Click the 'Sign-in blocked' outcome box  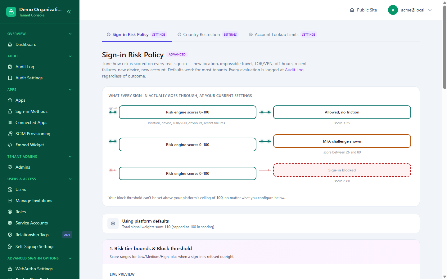point(342,170)
